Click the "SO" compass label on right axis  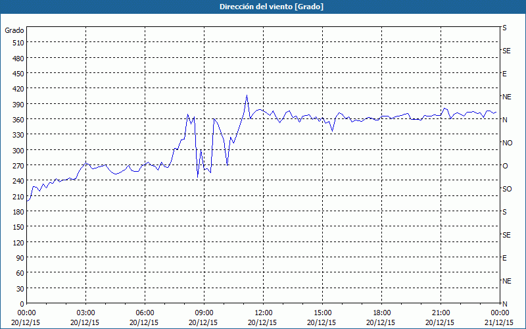click(507, 189)
